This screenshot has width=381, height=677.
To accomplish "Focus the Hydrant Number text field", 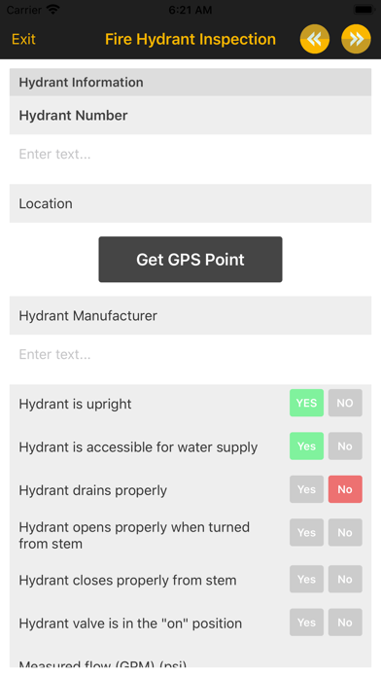I will 190,154.
